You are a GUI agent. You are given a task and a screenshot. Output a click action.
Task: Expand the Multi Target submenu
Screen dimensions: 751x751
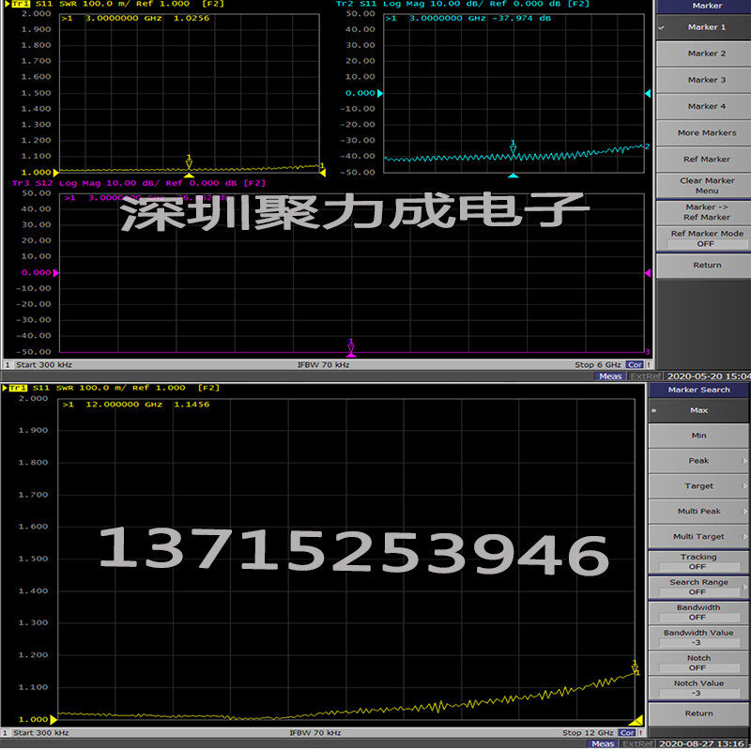click(698, 537)
